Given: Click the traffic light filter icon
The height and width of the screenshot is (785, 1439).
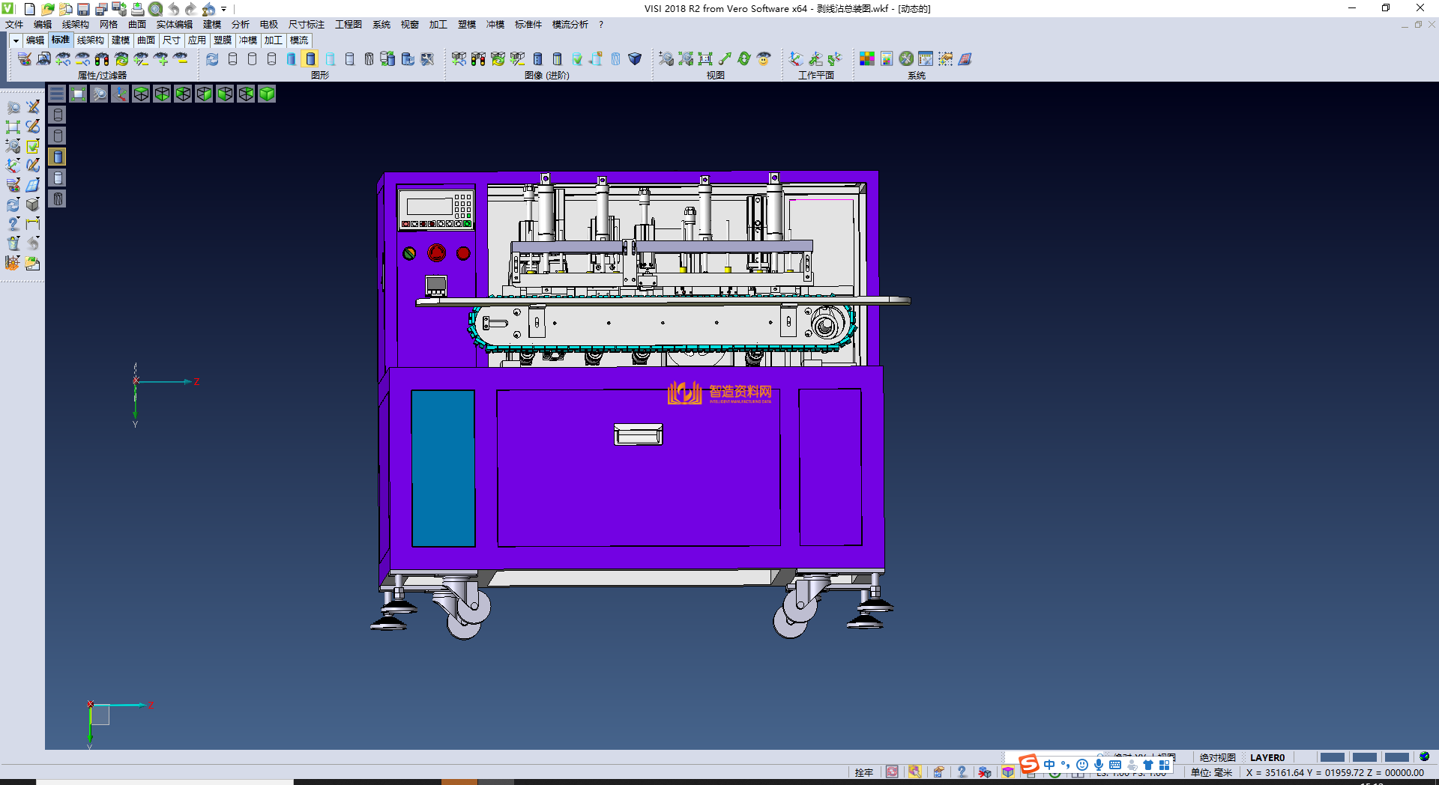Looking at the screenshot, I should 102,58.
